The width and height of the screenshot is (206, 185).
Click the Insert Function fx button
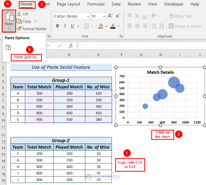(x=71, y=46)
